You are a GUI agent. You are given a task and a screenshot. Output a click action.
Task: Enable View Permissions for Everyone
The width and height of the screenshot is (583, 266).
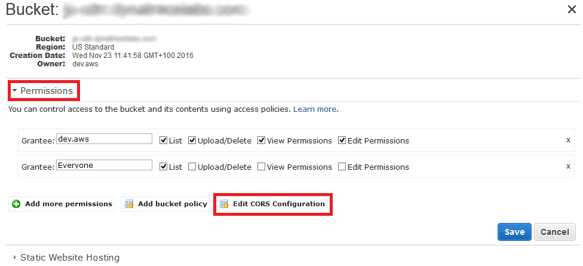pos(261,167)
